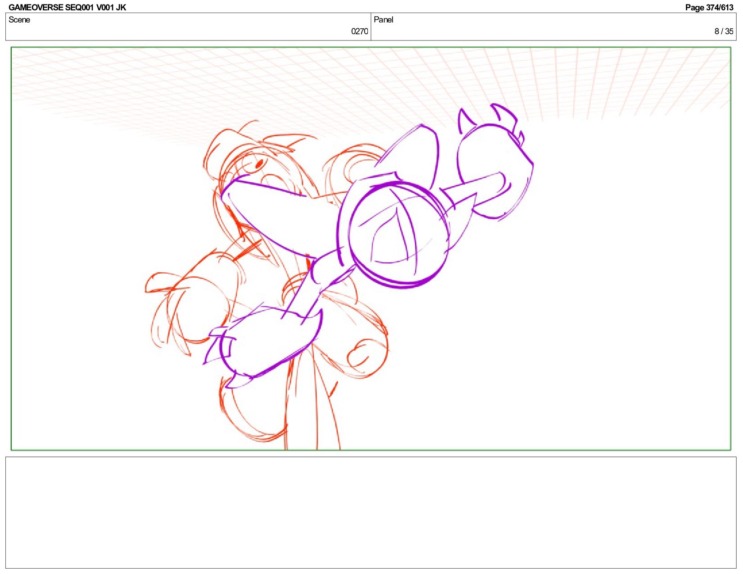The image size is (743, 574).
Task: Select the header title GAMEOVERSE SEQ001 V001 JK
Action: point(67,7)
